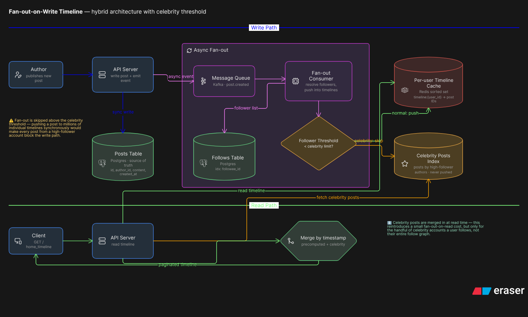Click the 'Kafka · post.created' subtitle
Viewport: 528px width, 317px height.
click(231, 85)
